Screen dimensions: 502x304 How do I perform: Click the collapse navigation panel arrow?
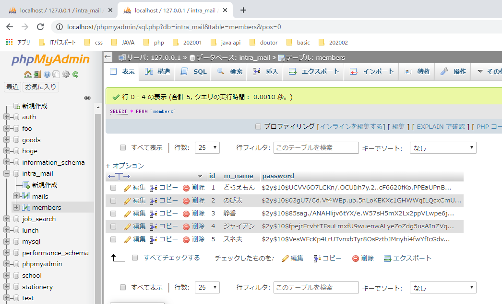coord(108,57)
